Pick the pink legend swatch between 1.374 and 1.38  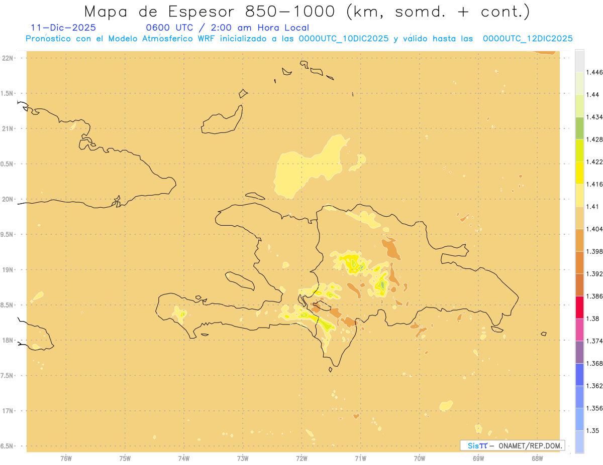click(579, 330)
